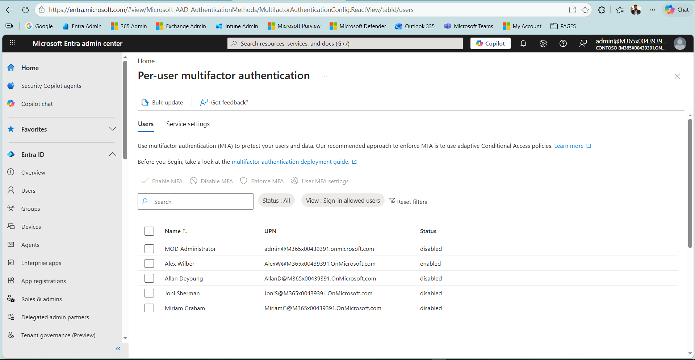Click the feedback person icon in header
This screenshot has height=360, width=695.
[x=583, y=43]
